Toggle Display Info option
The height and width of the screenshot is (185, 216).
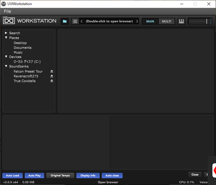(x=88, y=176)
